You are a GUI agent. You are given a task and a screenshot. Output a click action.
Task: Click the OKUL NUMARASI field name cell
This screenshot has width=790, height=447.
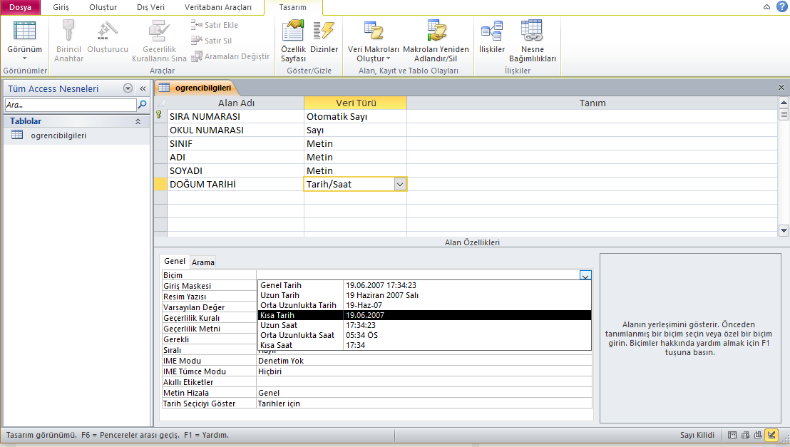236,130
